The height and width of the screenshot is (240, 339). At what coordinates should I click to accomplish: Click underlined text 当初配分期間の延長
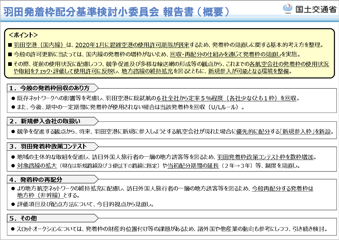pos(193,166)
